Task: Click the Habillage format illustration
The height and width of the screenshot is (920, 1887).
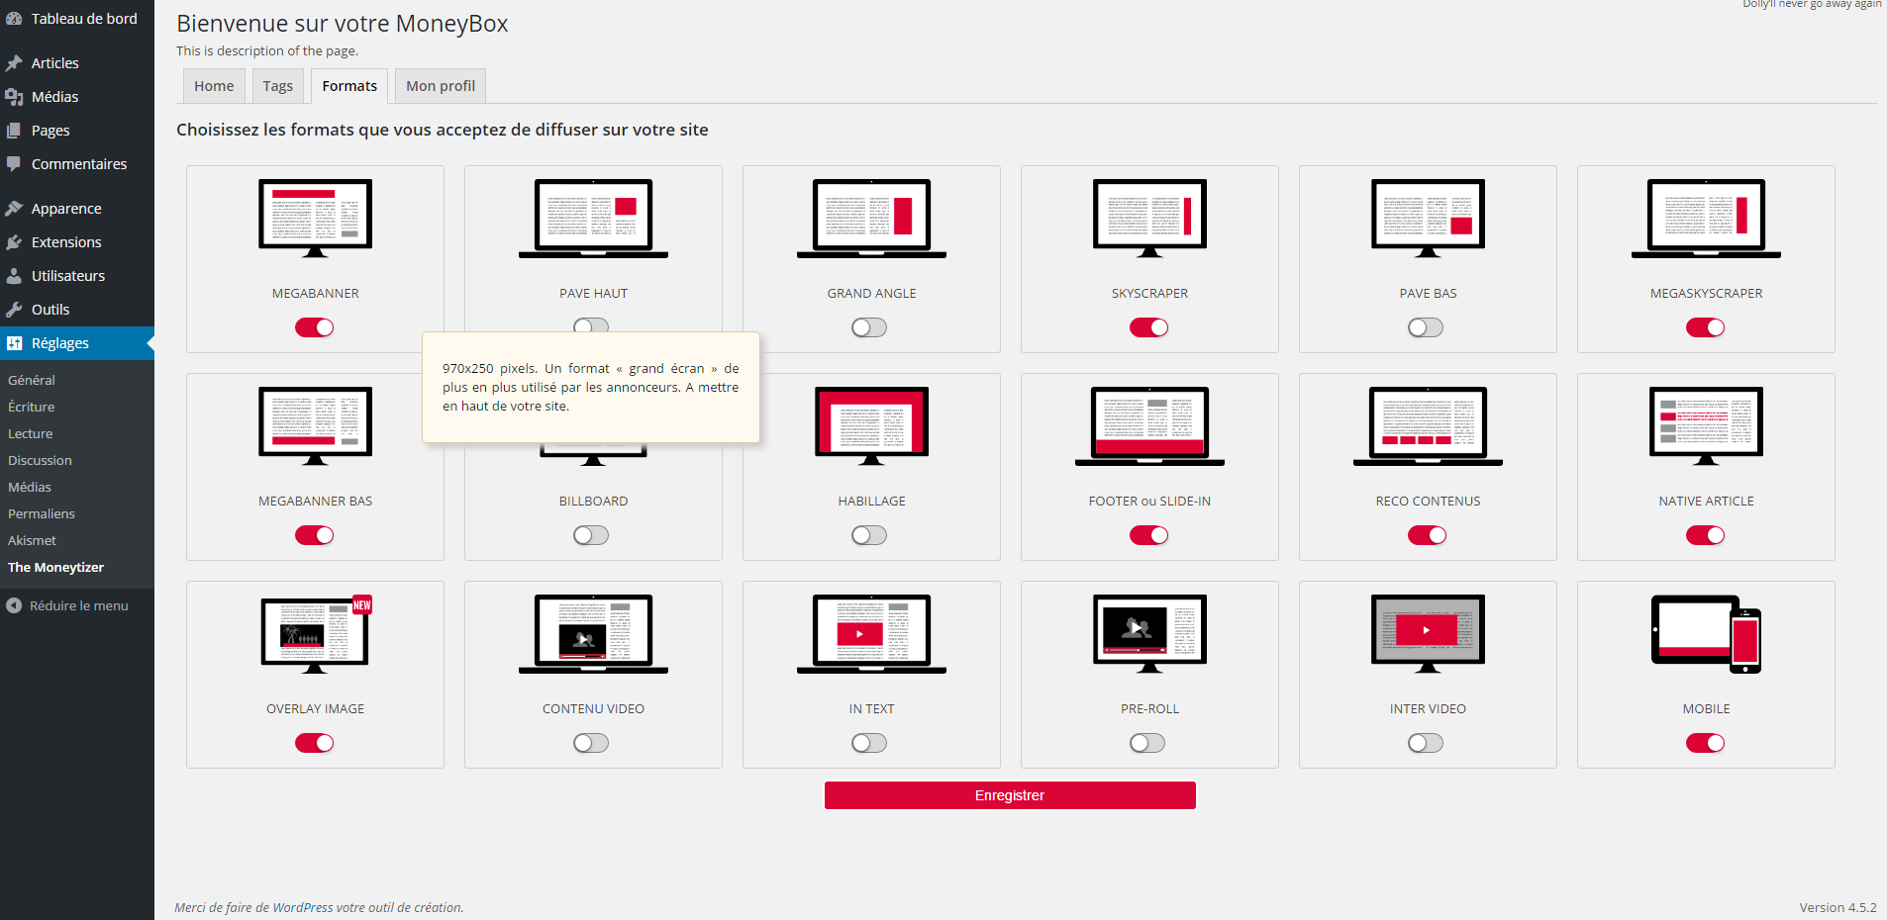Action: coord(872,426)
